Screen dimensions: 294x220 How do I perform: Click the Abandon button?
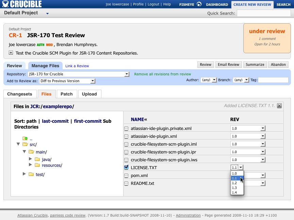pos(278,64)
